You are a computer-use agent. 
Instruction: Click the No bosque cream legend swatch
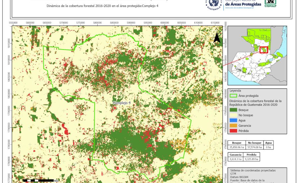(x=234, y=115)
